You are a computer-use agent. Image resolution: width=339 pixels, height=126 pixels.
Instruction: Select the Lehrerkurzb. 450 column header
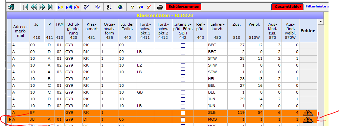[217, 31]
